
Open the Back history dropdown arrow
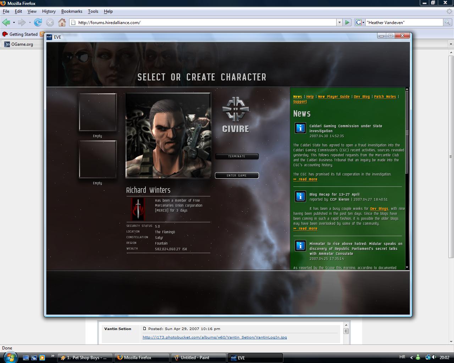pos(14,22)
